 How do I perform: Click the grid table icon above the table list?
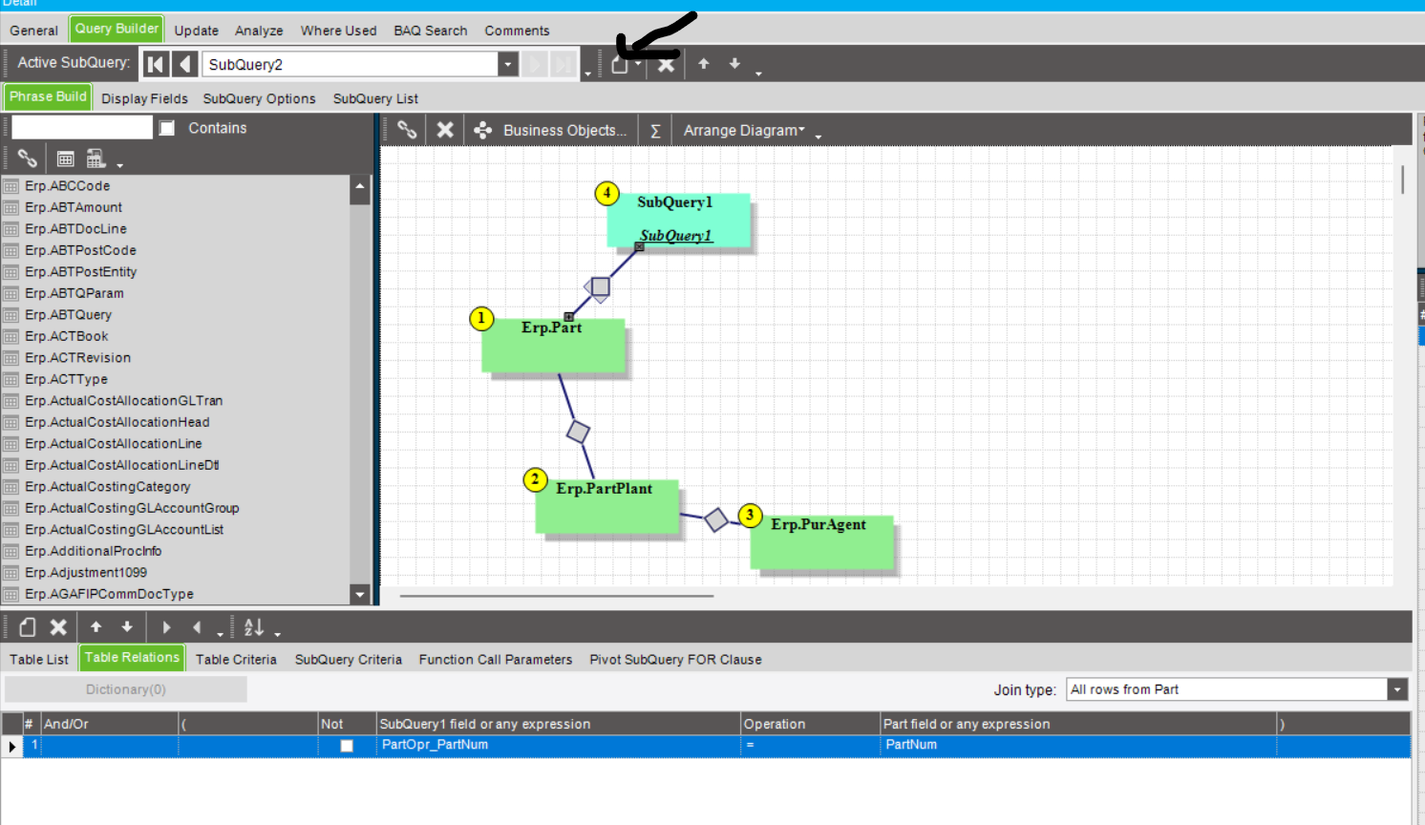click(65, 159)
